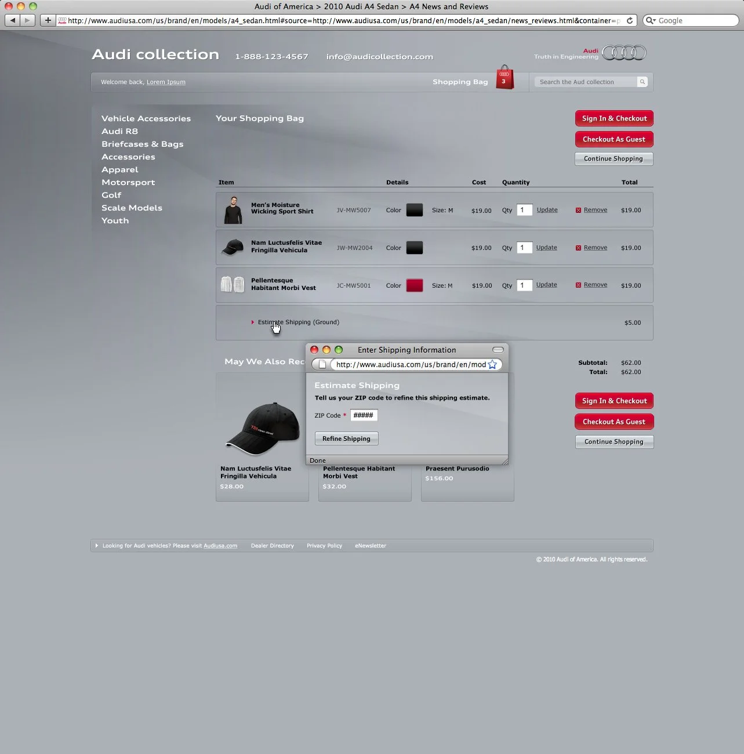The height and width of the screenshot is (754, 744).
Task: Open Audi R8 category
Action: pos(119,131)
